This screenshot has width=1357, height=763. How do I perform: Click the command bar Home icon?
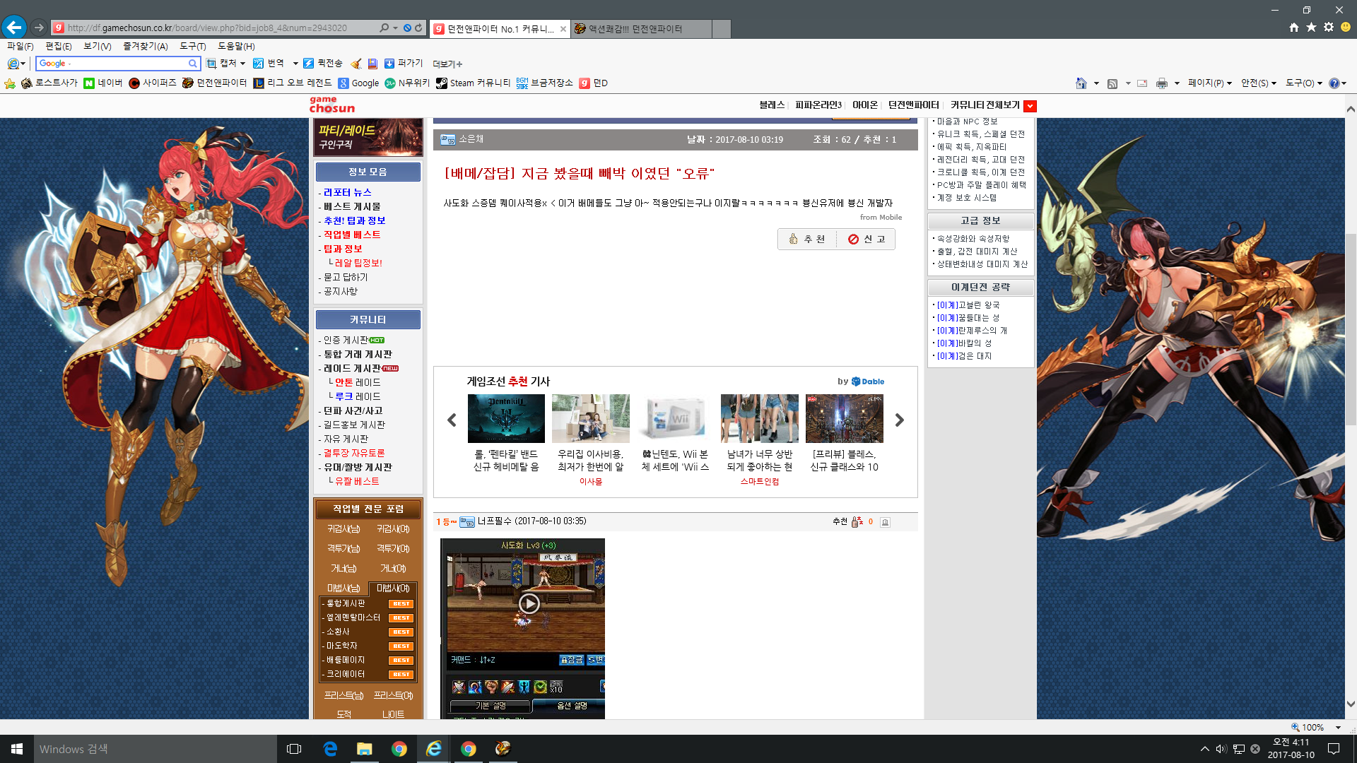1081,83
